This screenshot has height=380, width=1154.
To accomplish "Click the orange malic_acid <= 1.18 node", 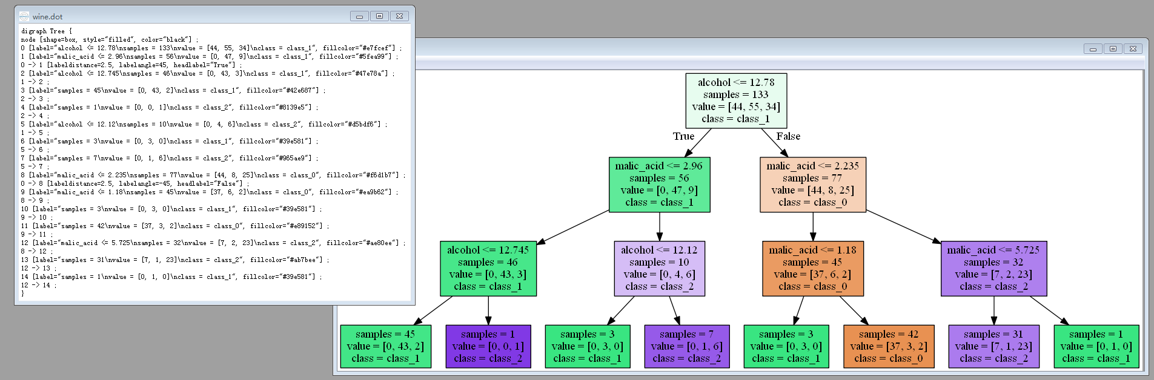I will (813, 269).
